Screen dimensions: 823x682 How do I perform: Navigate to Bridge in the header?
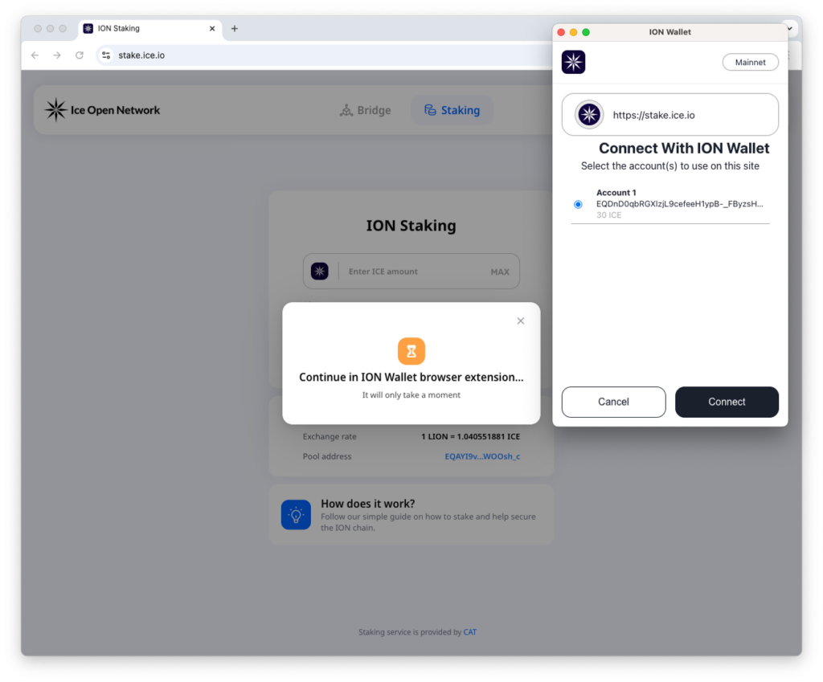[x=366, y=110]
